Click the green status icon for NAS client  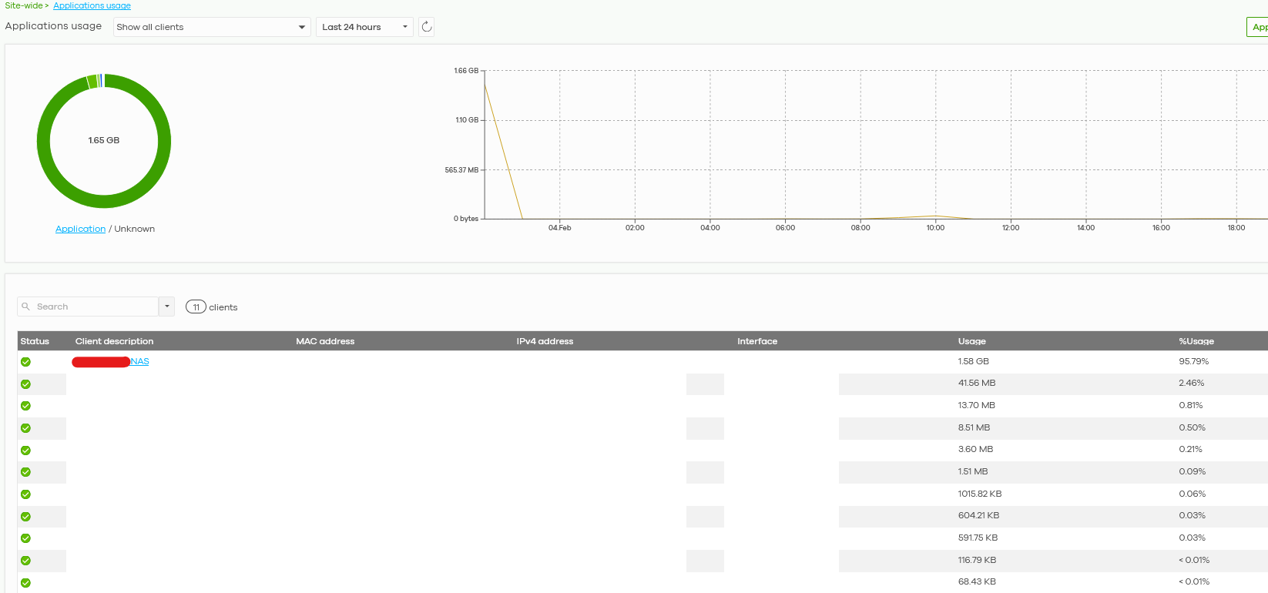25,362
